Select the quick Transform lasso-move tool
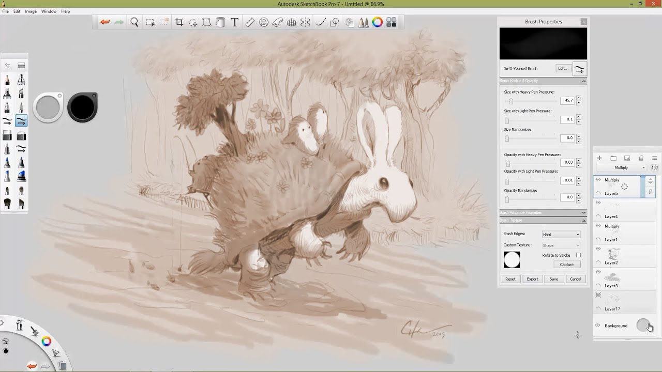662x372 pixels. pos(193,22)
